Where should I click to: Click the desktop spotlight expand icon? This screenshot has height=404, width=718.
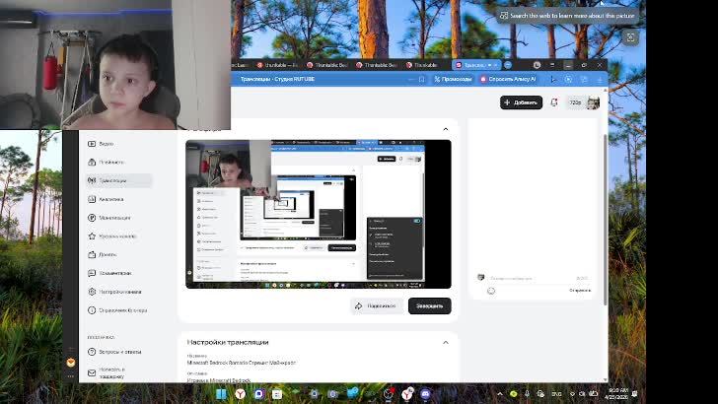point(630,37)
